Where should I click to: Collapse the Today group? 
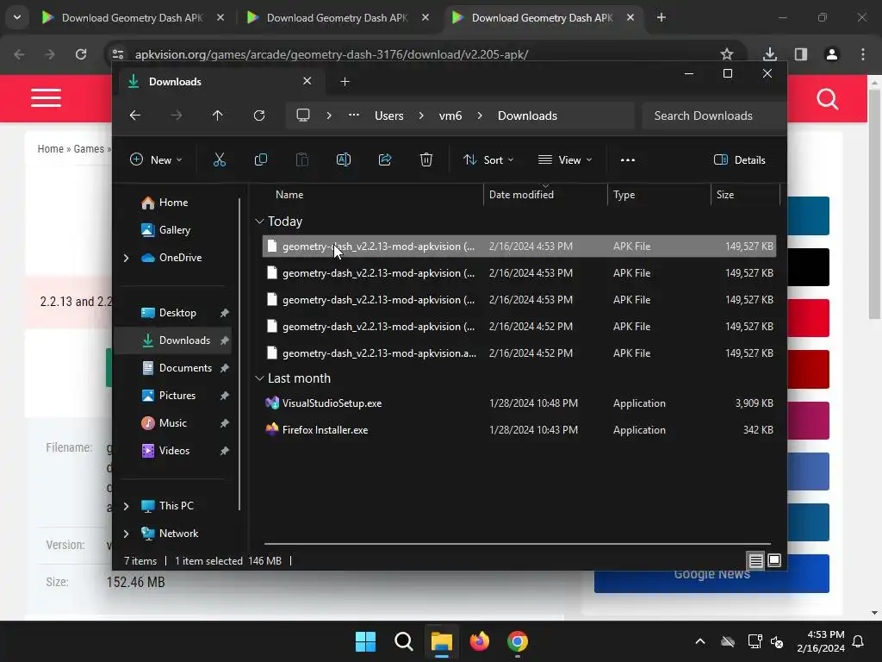coord(259,222)
